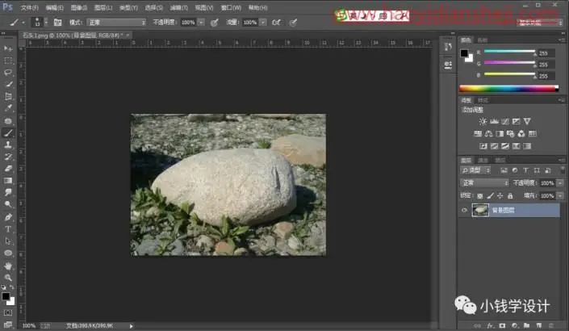Image resolution: width=569 pixels, height=331 pixels.
Task: Add a Brightness/Contrast adjustment
Action: point(483,121)
